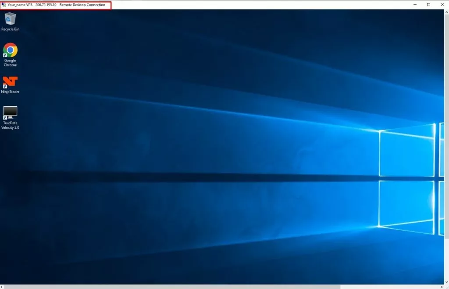
Task: Click the Remote Desktop Connection title bar icon
Action: coord(4,5)
